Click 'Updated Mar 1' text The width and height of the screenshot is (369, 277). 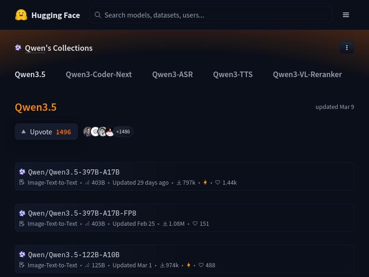click(132, 265)
